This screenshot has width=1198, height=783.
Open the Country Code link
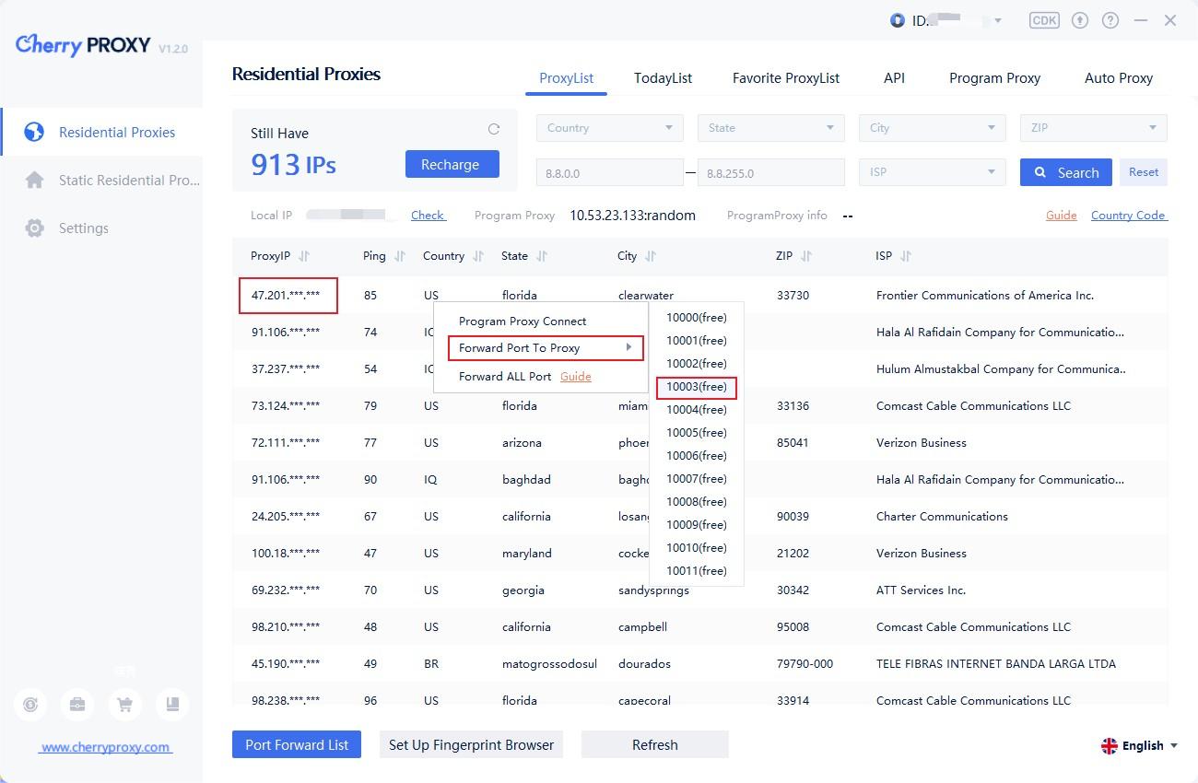point(1128,216)
